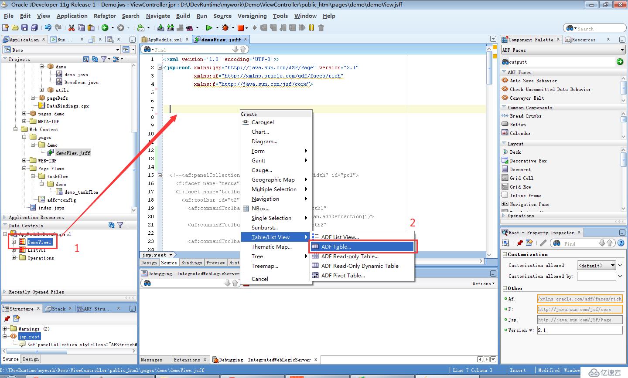Click the Property Inspector help question icon
The width and height of the screenshot is (628, 378).
click(621, 243)
